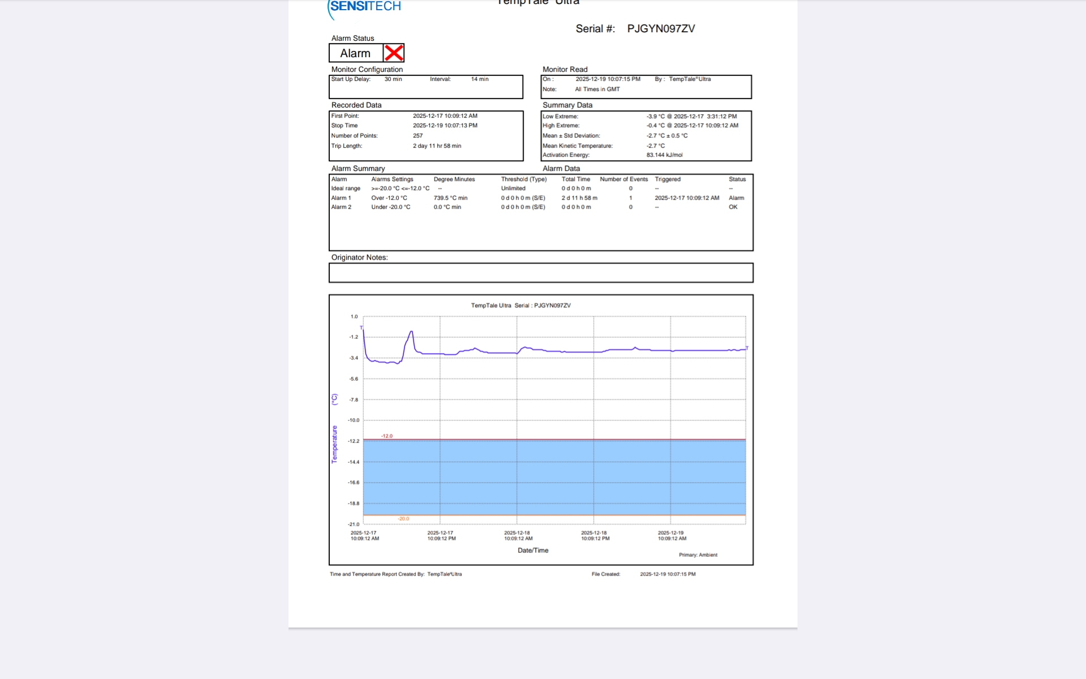The image size is (1086, 679).
Task: Click the Alarm 1 triggered timestamp
Action: point(687,198)
